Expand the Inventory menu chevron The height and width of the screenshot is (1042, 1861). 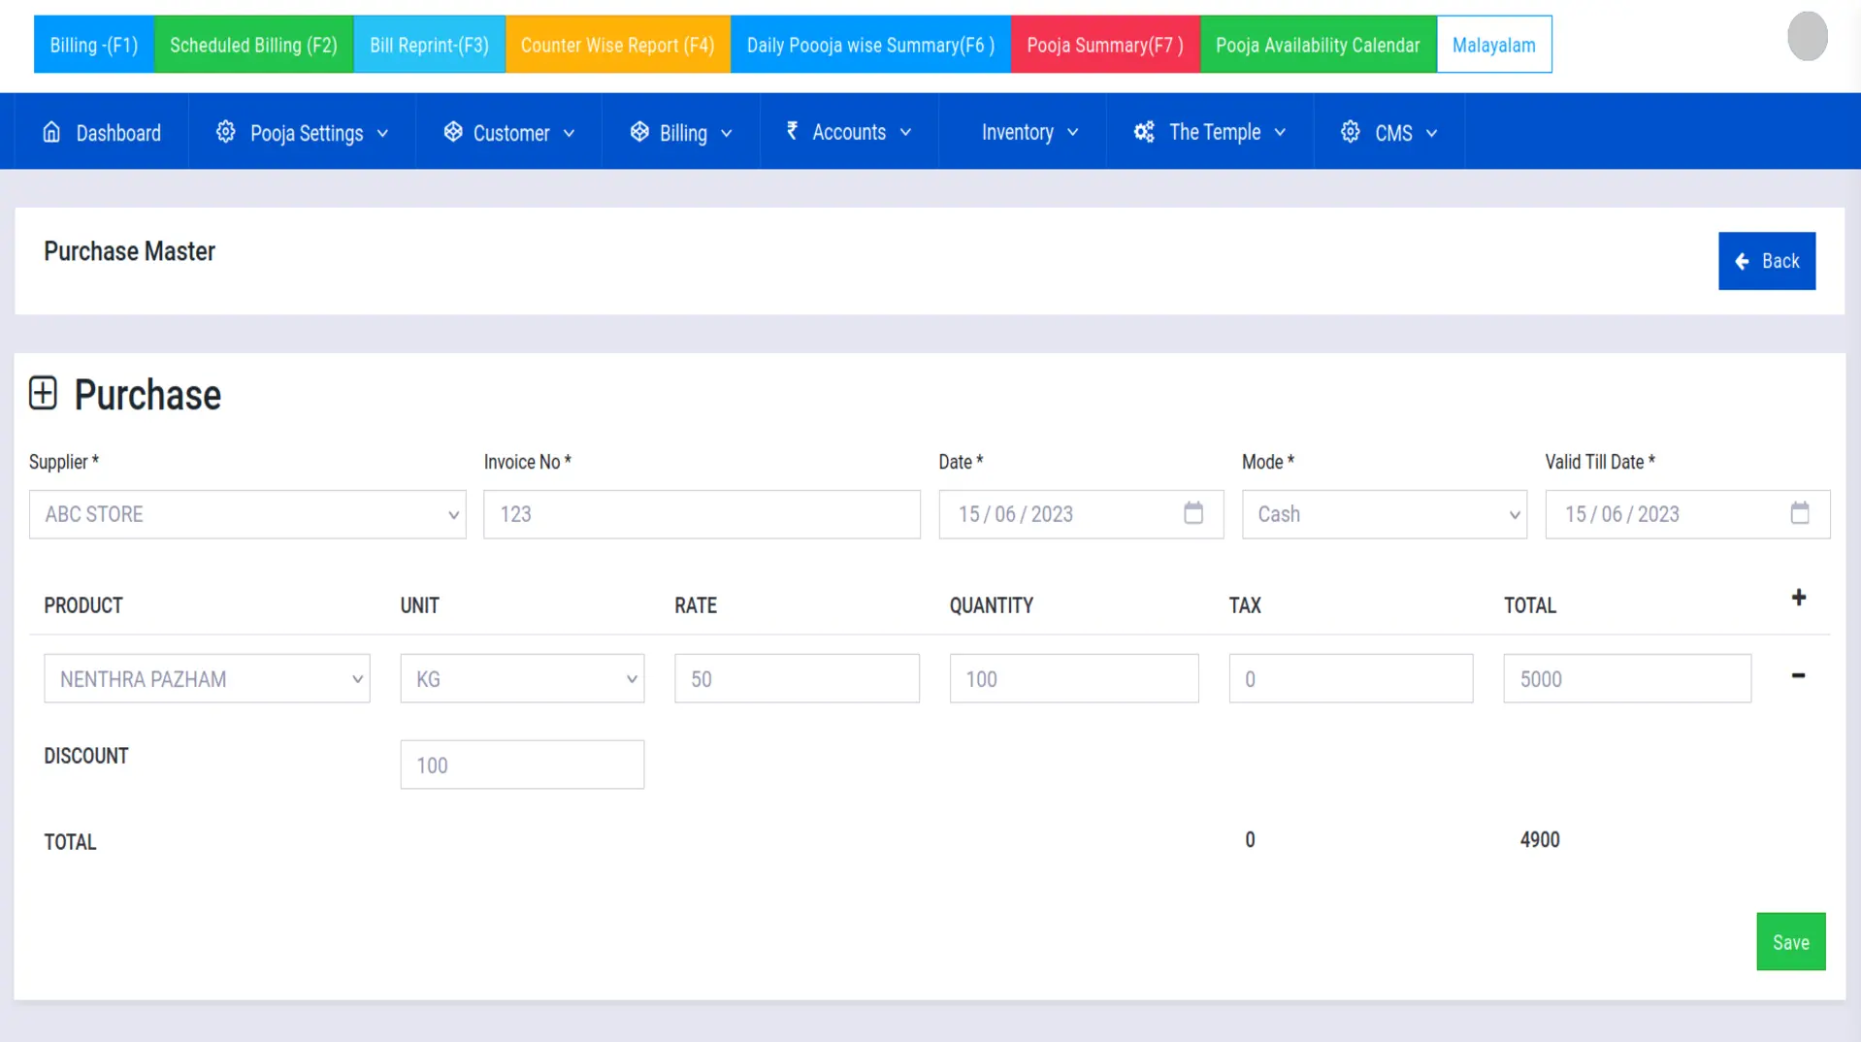[x=1072, y=133]
